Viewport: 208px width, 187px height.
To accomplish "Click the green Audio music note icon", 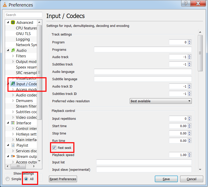I will coord(13,50).
